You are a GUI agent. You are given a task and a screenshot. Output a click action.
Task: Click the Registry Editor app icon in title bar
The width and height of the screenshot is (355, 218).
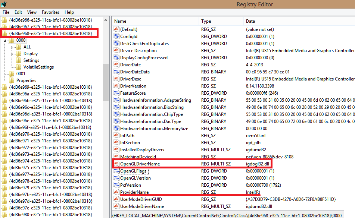[x=4, y=4]
